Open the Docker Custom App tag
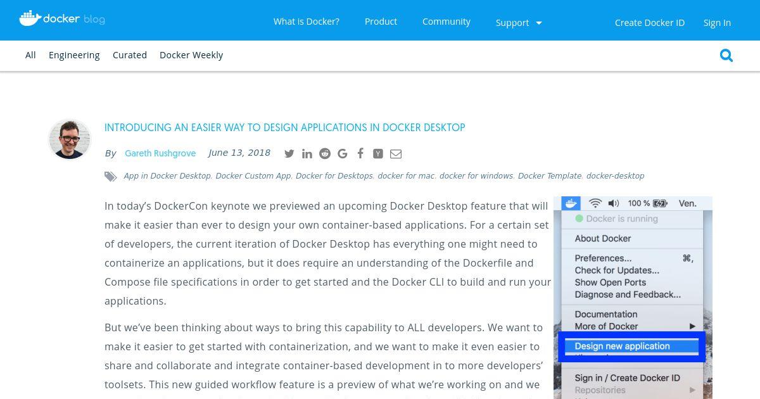This screenshot has width=760, height=399. pos(253,176)
